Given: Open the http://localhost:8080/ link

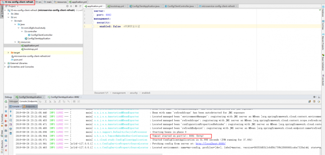Looking at the screenshot, I should pyautogui.click(x=210, y=144).
